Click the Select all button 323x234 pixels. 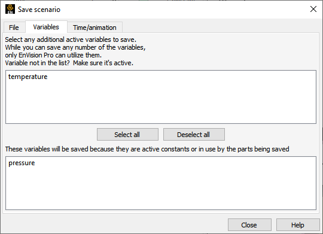pyautogui.click(x=127, y=135)
